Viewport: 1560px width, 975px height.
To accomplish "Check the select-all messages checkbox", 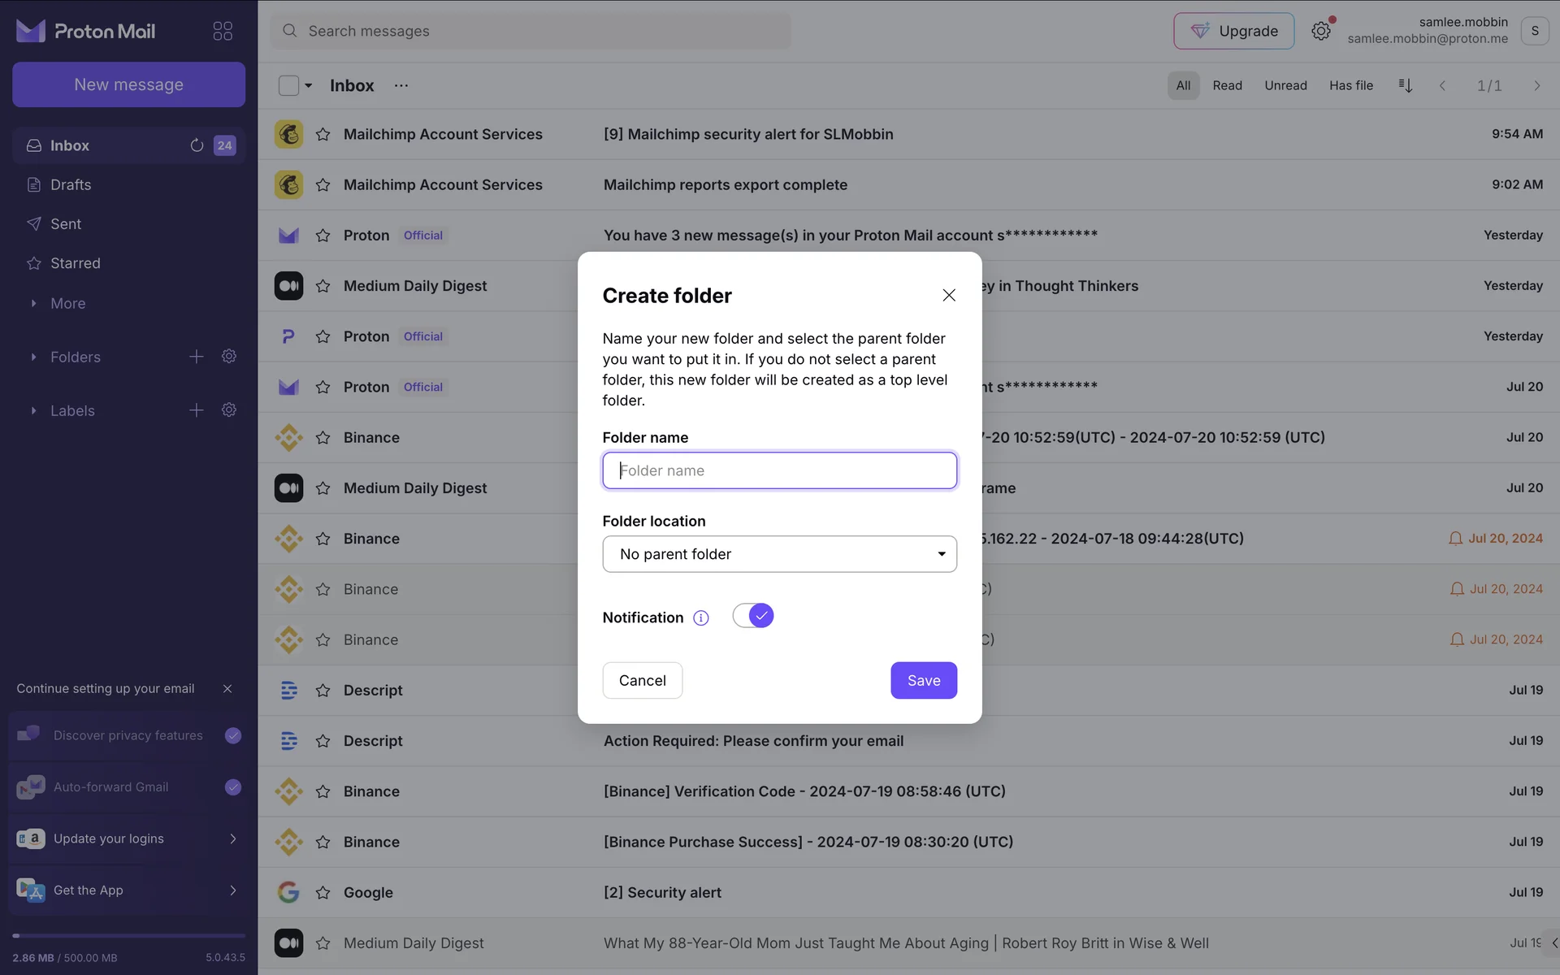I will [288, 85].
